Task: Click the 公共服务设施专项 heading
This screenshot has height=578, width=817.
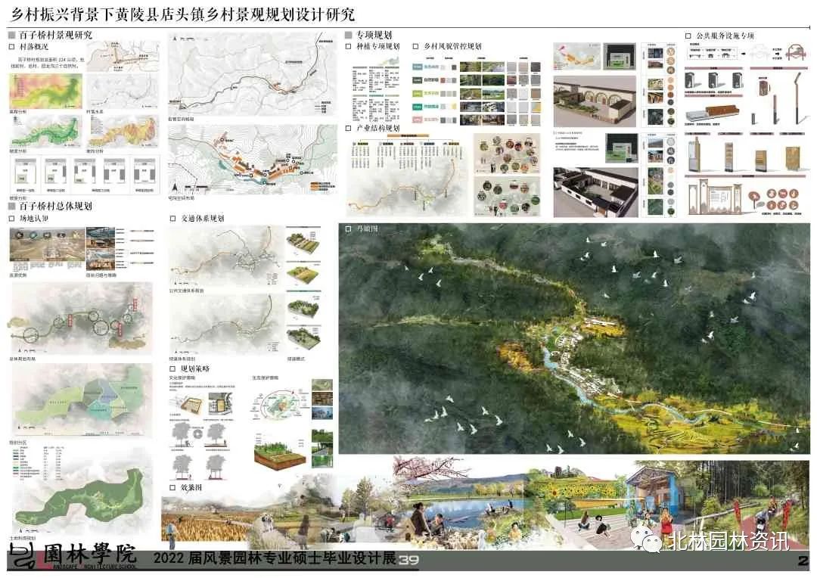Action: pos(725,36)
